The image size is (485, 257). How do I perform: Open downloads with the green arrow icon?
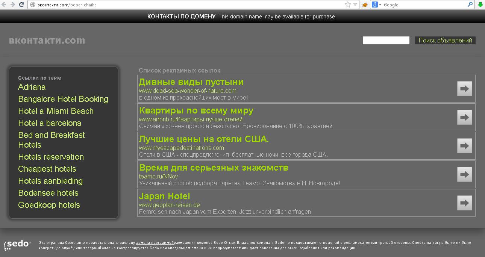[x=480, y=5]
